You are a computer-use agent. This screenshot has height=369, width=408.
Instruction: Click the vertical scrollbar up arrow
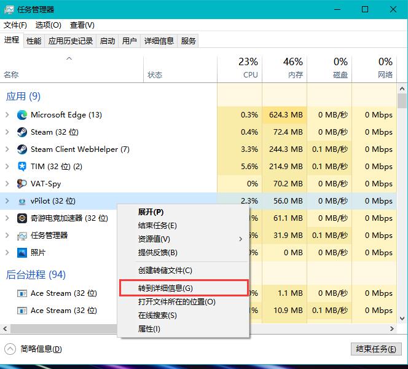(x=402, y=89)
